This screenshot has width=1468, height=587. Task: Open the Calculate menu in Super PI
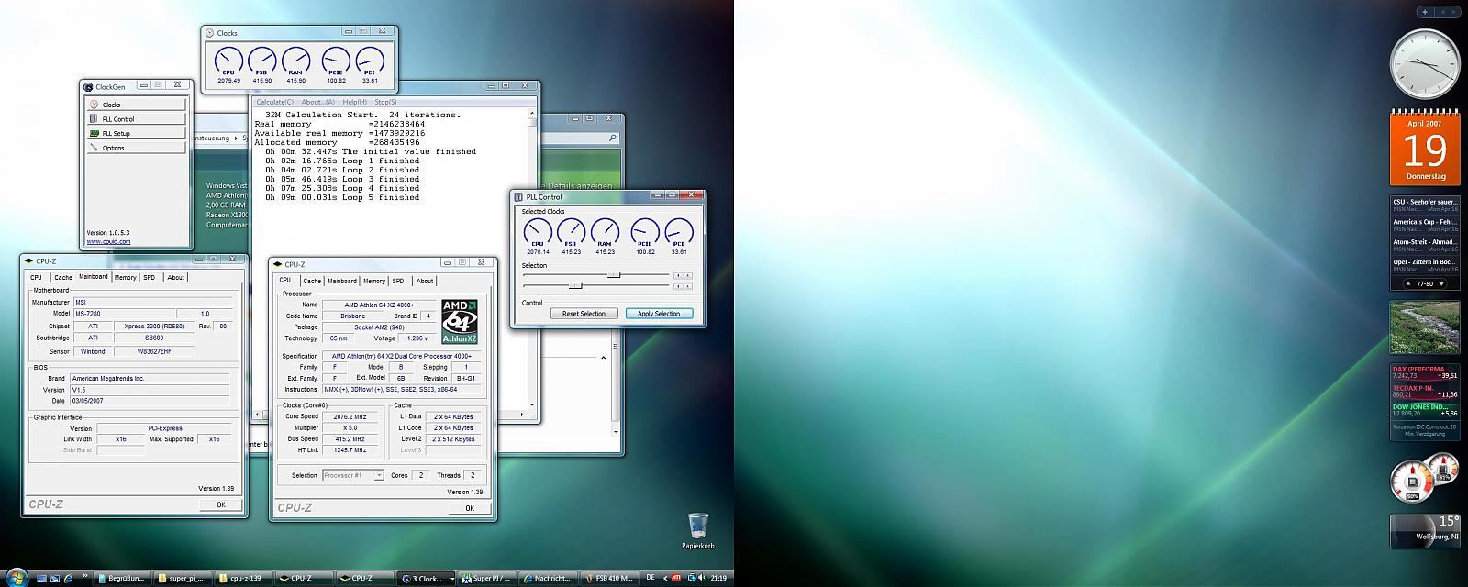point(275,102)
